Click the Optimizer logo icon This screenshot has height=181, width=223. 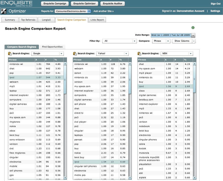point(3,11)
